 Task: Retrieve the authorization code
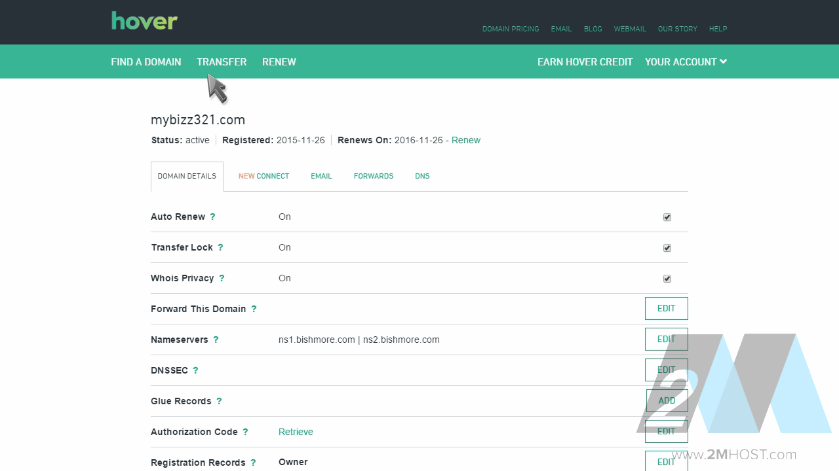[x=296, y=432]
